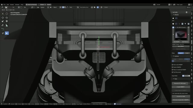Screen dimensions: 193x108
Task: Enable Flip Placement checkbox
Action: [x=172, y=72]
